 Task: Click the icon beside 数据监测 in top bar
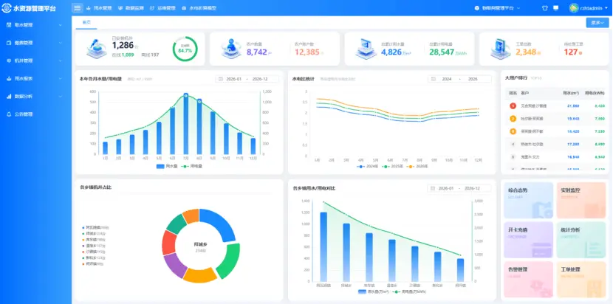click(120, 8)
